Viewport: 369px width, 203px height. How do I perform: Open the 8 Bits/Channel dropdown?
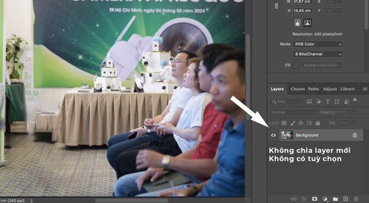(x=317, y=54)
